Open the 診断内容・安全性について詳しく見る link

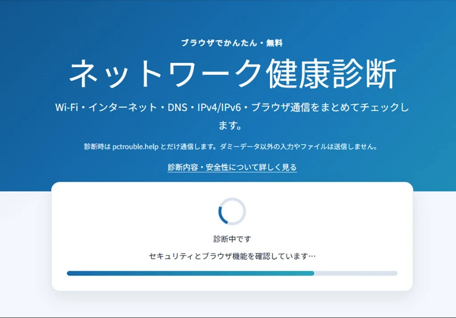click(x=232, y=167)
